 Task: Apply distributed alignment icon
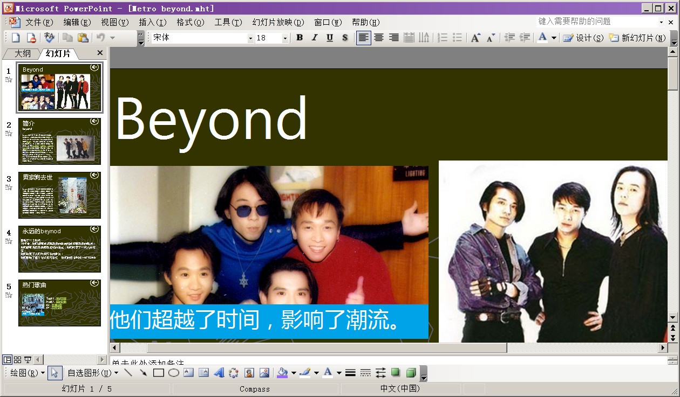coord(409,38)
